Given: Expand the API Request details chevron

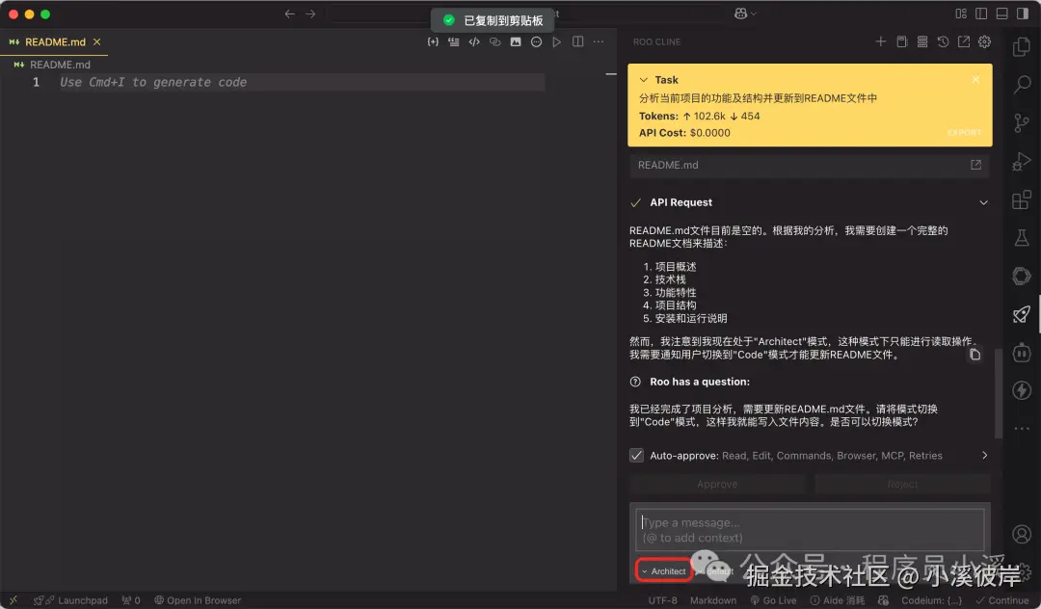Looking at the screenshot, I should click(983, 202).
